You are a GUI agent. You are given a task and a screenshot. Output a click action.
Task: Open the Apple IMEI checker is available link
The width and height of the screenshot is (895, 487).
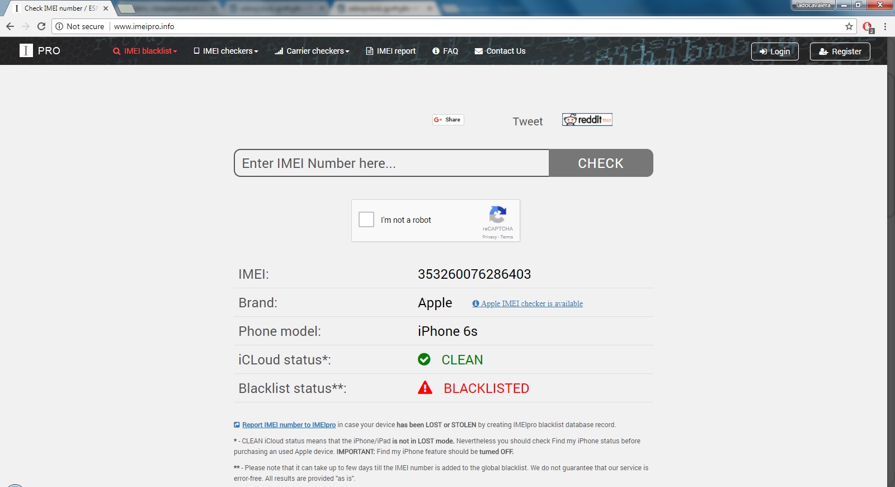pos(527,303)
